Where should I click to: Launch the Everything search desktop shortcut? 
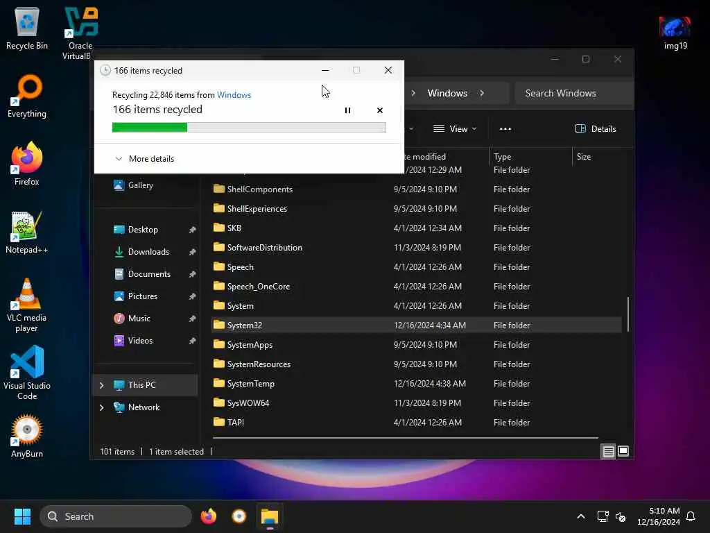27,96
